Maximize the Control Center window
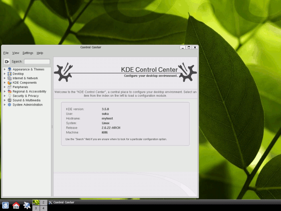The height and width of the screenshot is (211, 281). [x=189, y=48]
